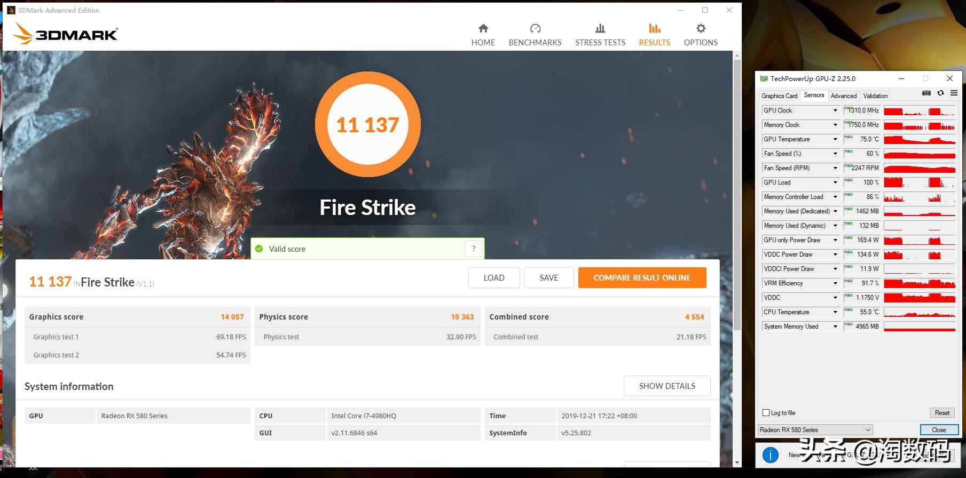Click VDDC 1.1750 V reading

point(861,298)
